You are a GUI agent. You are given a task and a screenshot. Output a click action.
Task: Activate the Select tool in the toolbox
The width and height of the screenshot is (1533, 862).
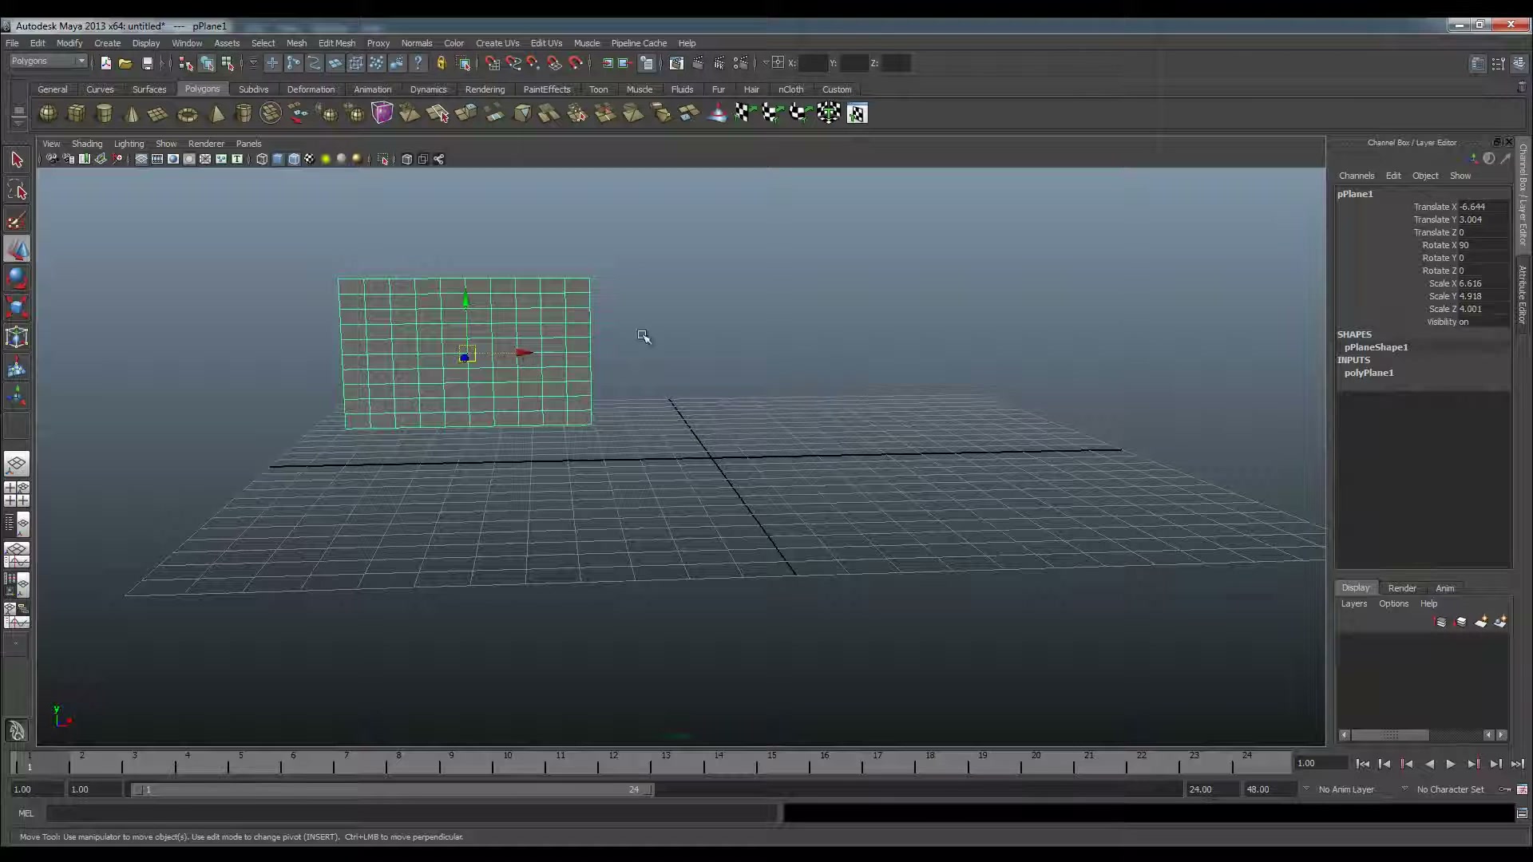coord(17,160)
